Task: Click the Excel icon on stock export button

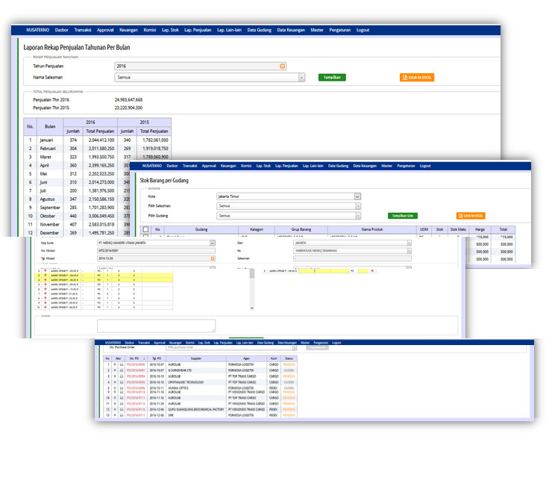Action: (460, 216)
